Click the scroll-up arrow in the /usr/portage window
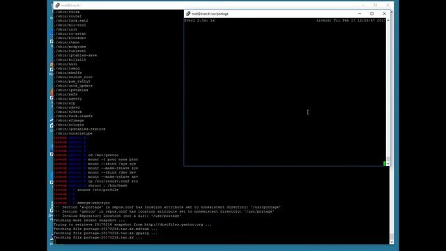 coord(388,20)
